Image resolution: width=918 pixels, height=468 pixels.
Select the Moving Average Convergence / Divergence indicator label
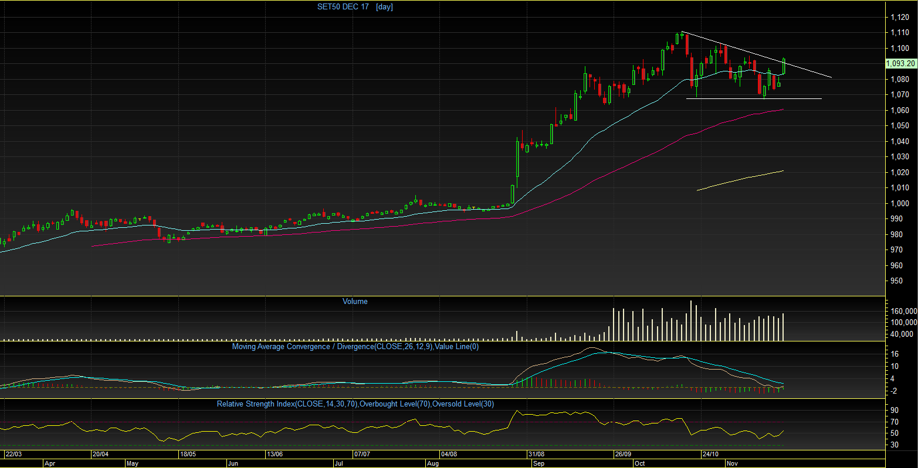(355, 347)
